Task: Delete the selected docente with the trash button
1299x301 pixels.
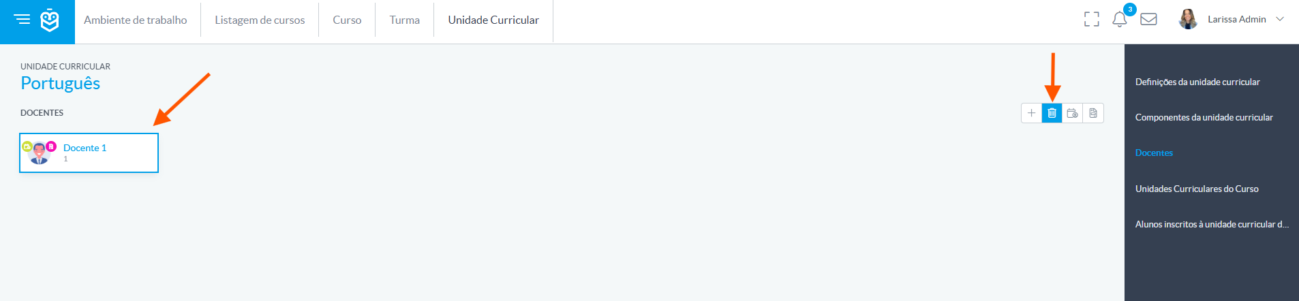Action: coord(1052,113)
